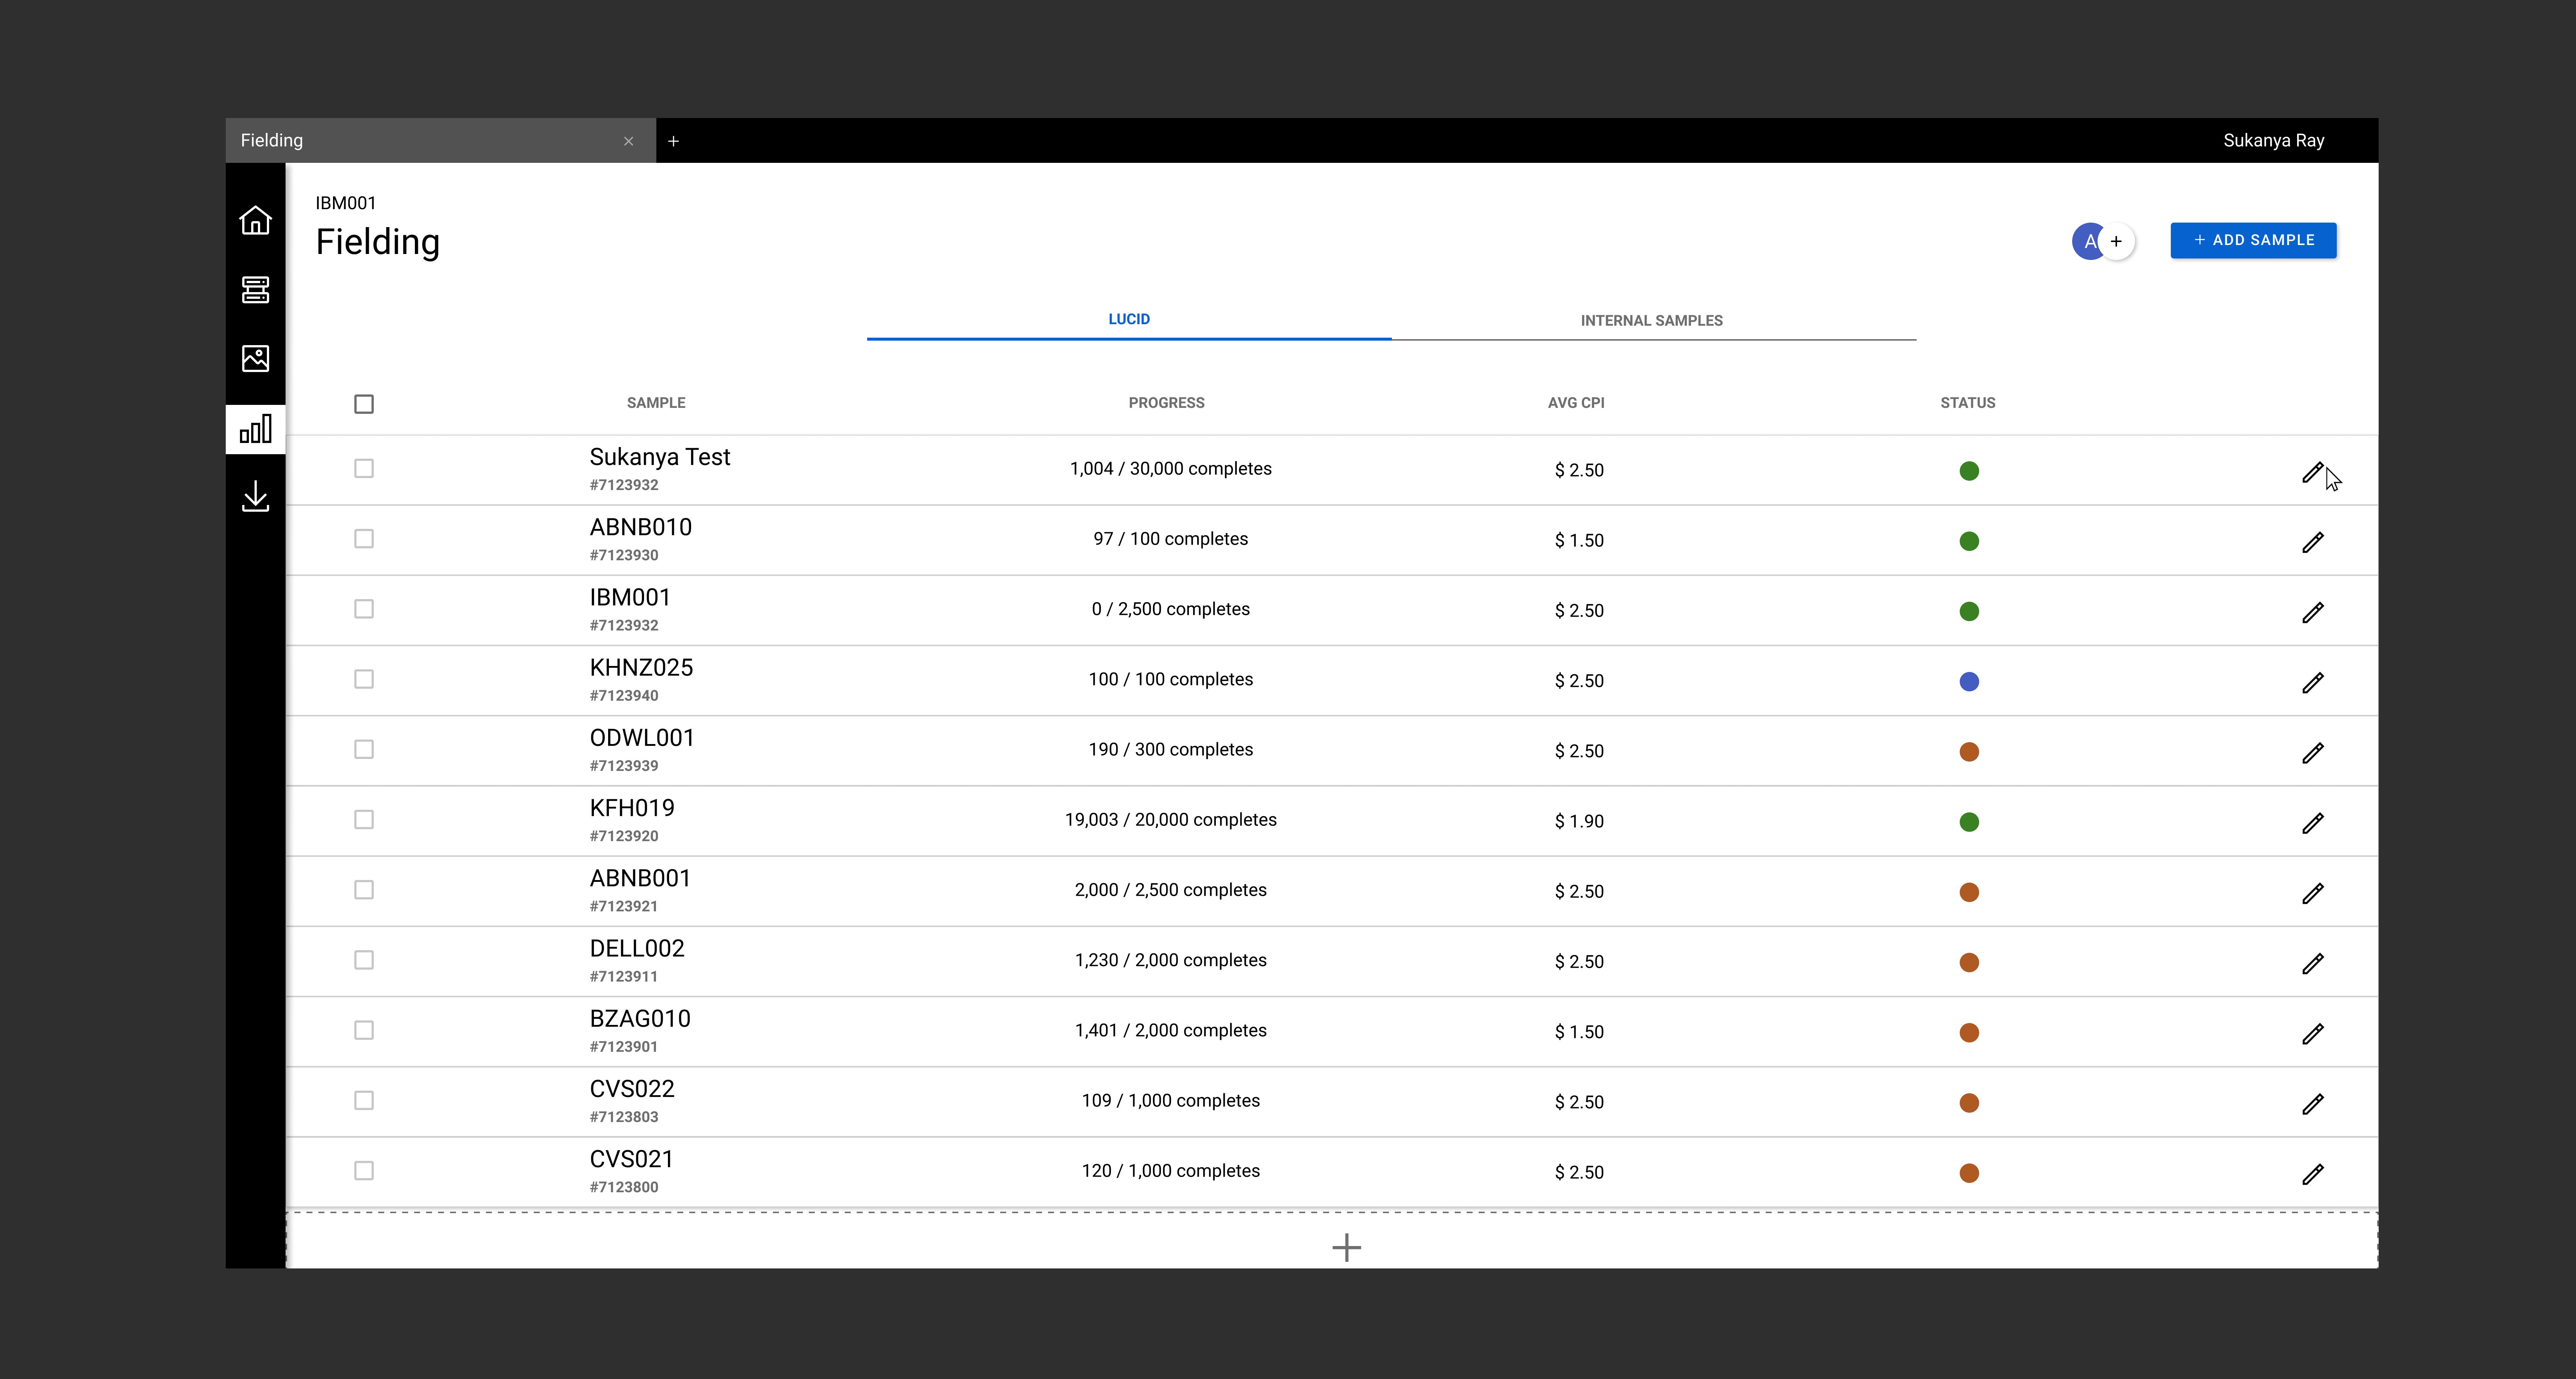This screenshot has height=1379, width=2576.
Task: Click green status dot for KFH019
Action: pyautogui.click(x=1969, y=821)
